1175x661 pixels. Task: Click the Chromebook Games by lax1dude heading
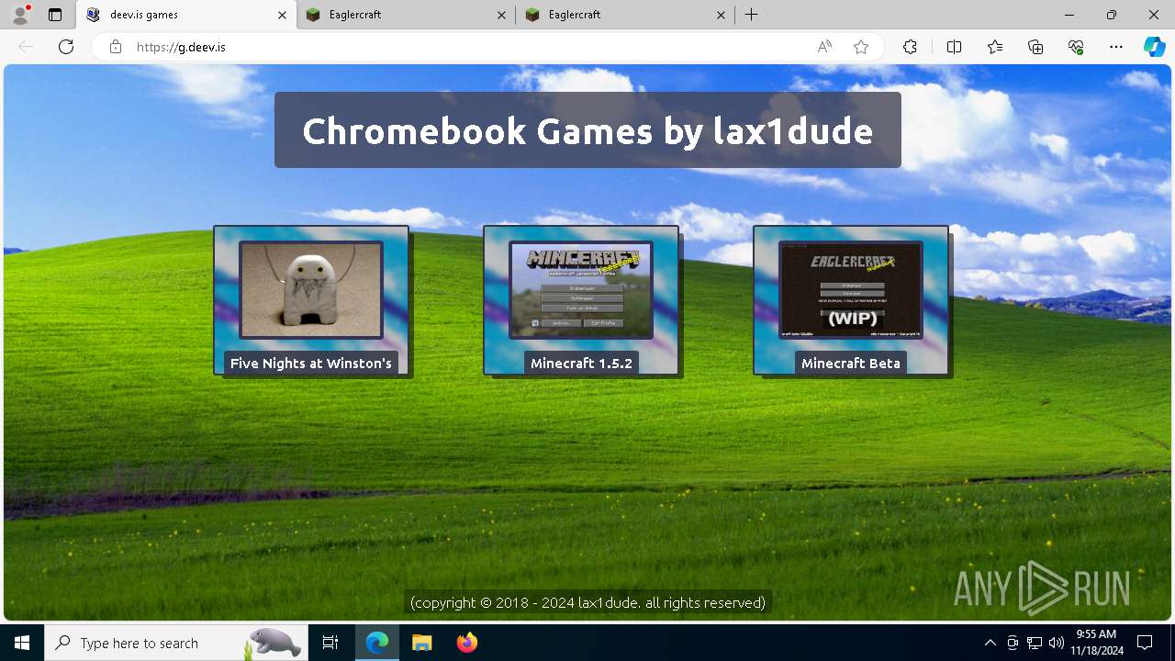click(x=587, y=130)
